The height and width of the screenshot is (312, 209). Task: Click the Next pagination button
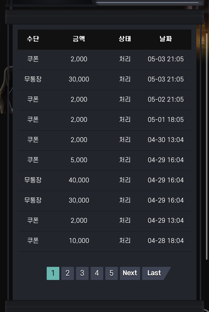pyautogui.click(x=130, y=273)
